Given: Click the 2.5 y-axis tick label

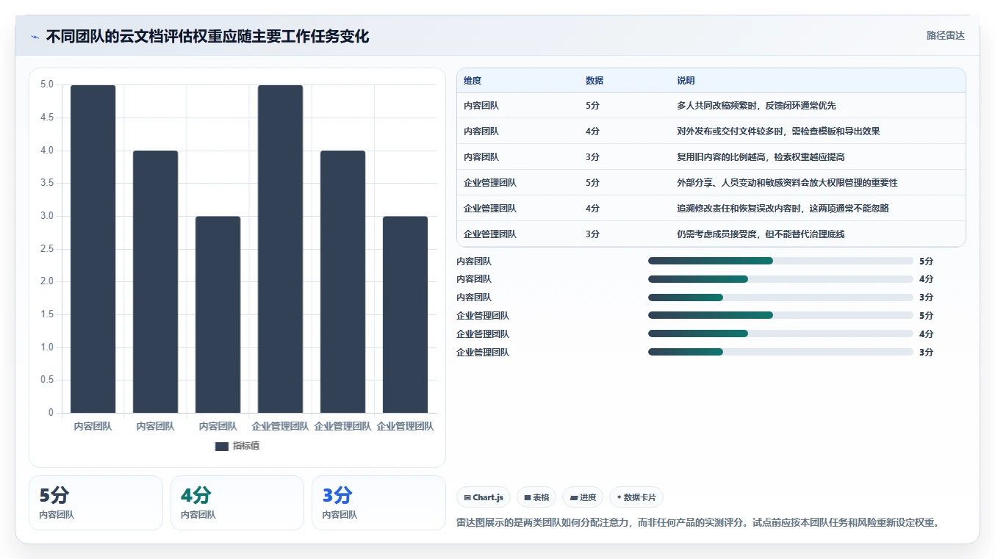Looking at the screenshot, I should [46, 249].
